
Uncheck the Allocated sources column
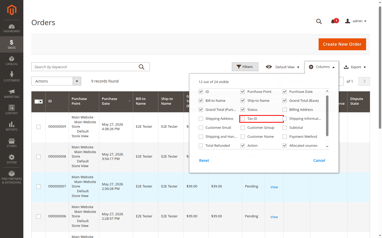(x=285, y=146)
